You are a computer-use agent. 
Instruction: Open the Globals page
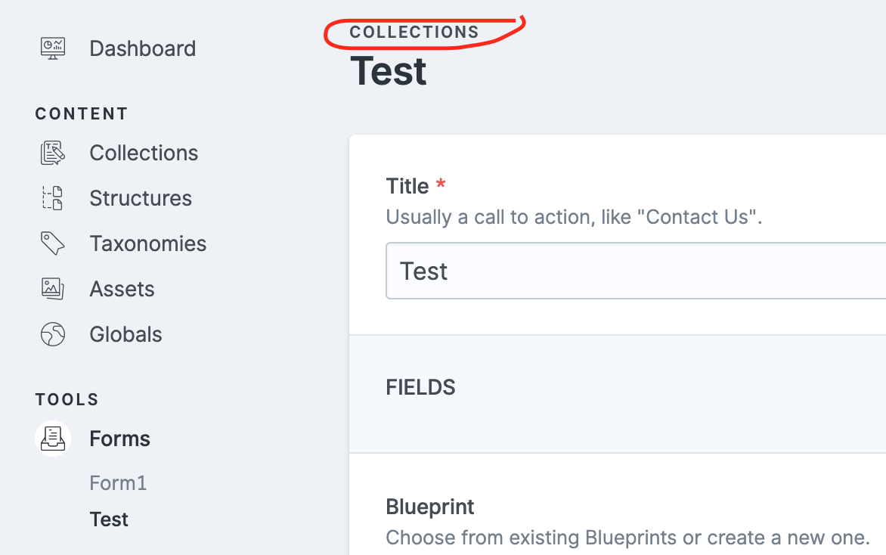click(125, 333)
